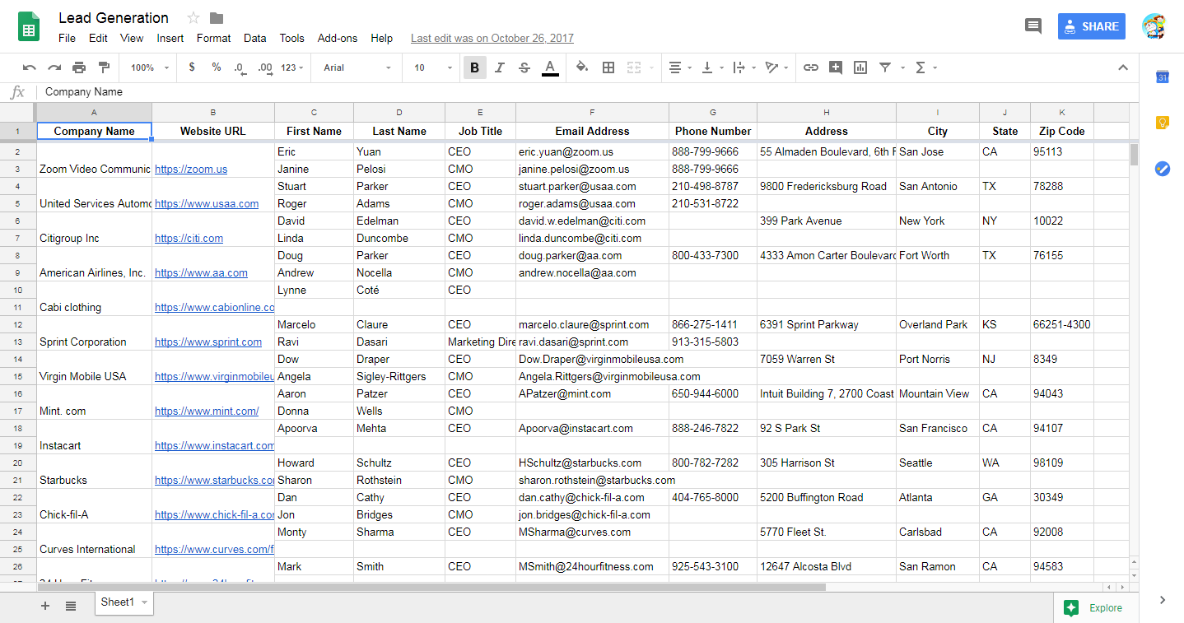
Task: Toggle strikethrough formatting
Action: coord(524,67)
